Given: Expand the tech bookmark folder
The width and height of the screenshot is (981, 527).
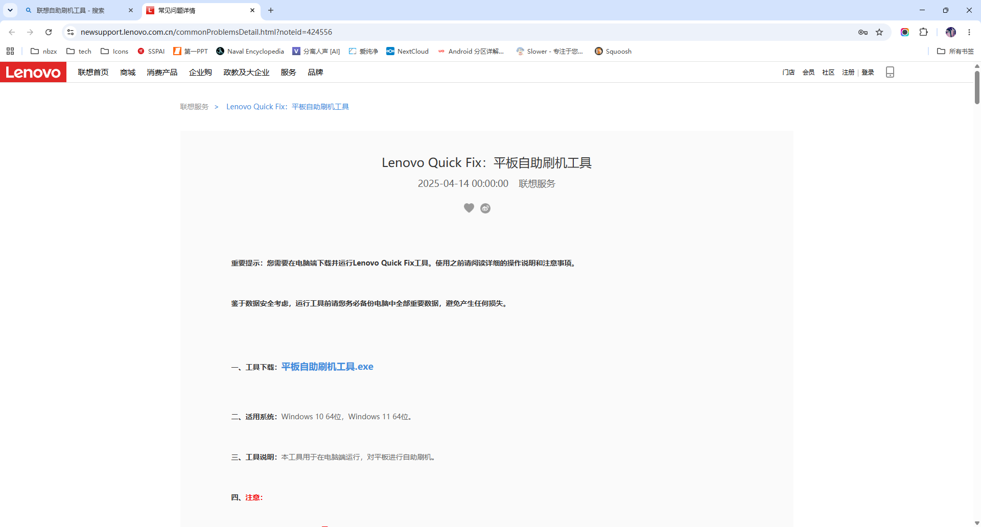Looking at the screenshot, I should tap(79, 51).
